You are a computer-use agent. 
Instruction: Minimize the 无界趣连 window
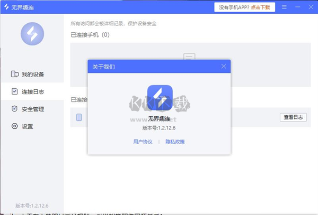298,7
